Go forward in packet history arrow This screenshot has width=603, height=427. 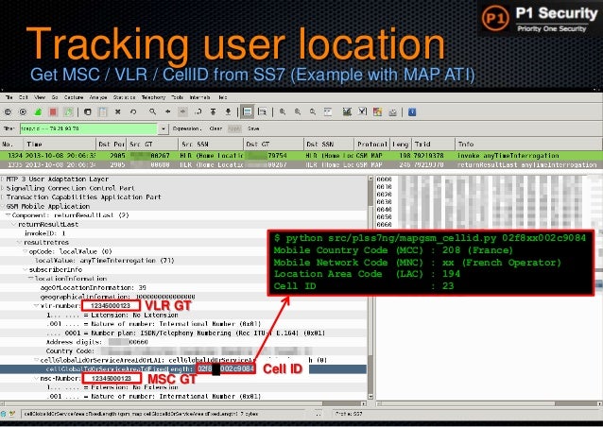point(182,111)
